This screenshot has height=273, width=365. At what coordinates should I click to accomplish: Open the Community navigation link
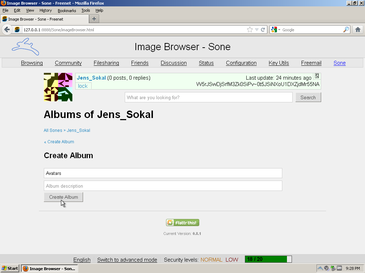68,63
